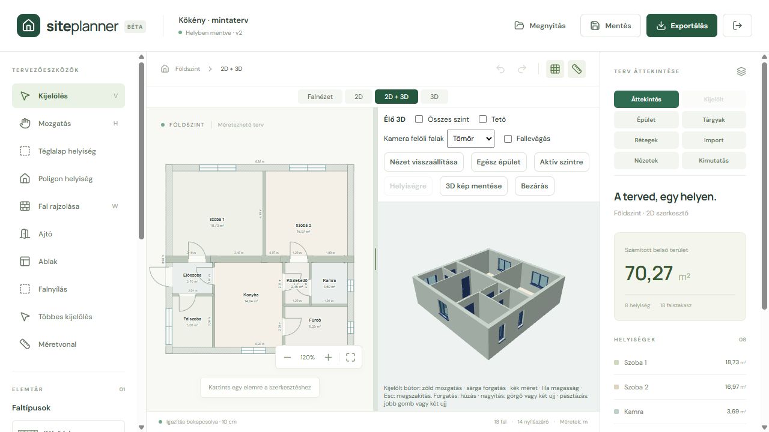This screenshot has width=769, height=432.
Task: Choose the Poligon helyiség tool
Action: coord(68,179)
